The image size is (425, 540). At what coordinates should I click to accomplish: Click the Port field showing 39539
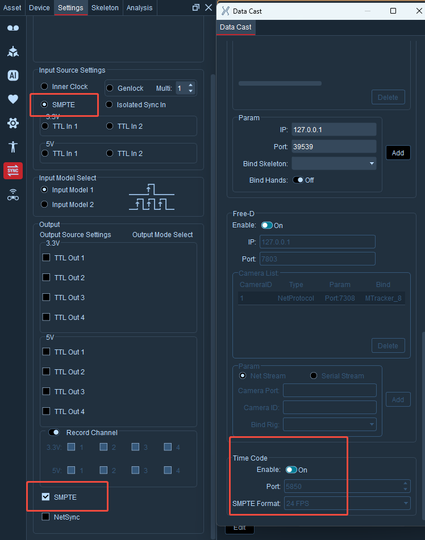tap(334, 147)
